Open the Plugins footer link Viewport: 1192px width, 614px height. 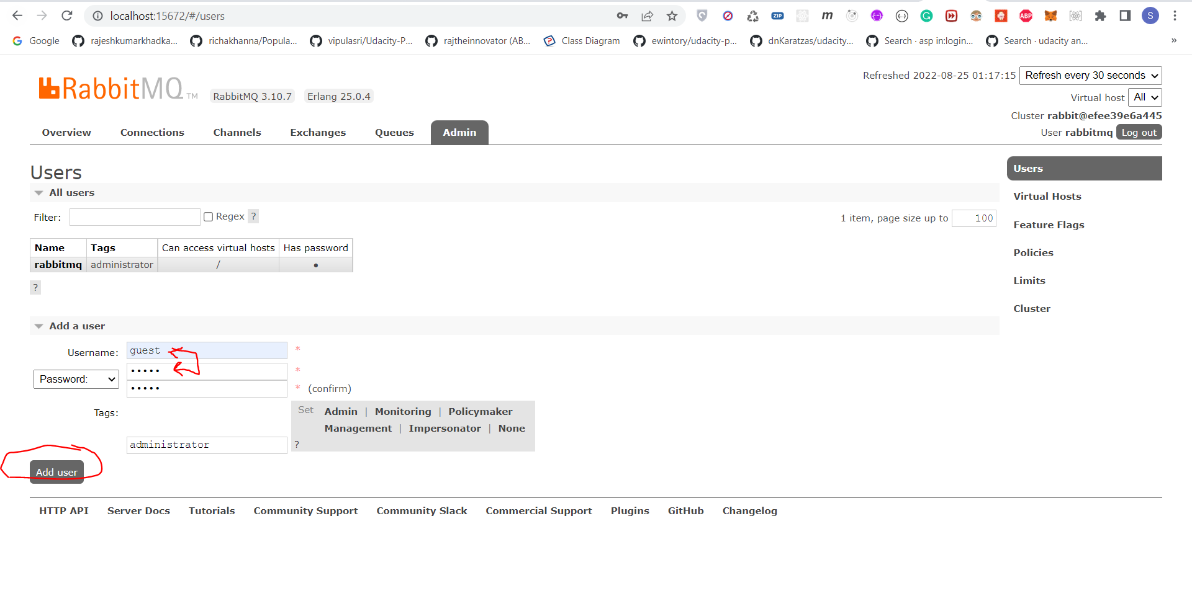(x=630, y=511)
